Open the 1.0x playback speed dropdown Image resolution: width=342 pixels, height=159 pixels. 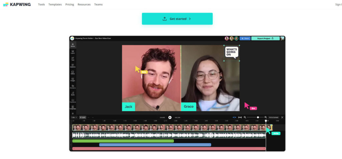74,117
